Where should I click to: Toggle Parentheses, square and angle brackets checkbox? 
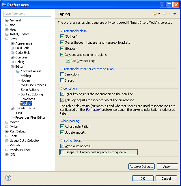point(62,42)
